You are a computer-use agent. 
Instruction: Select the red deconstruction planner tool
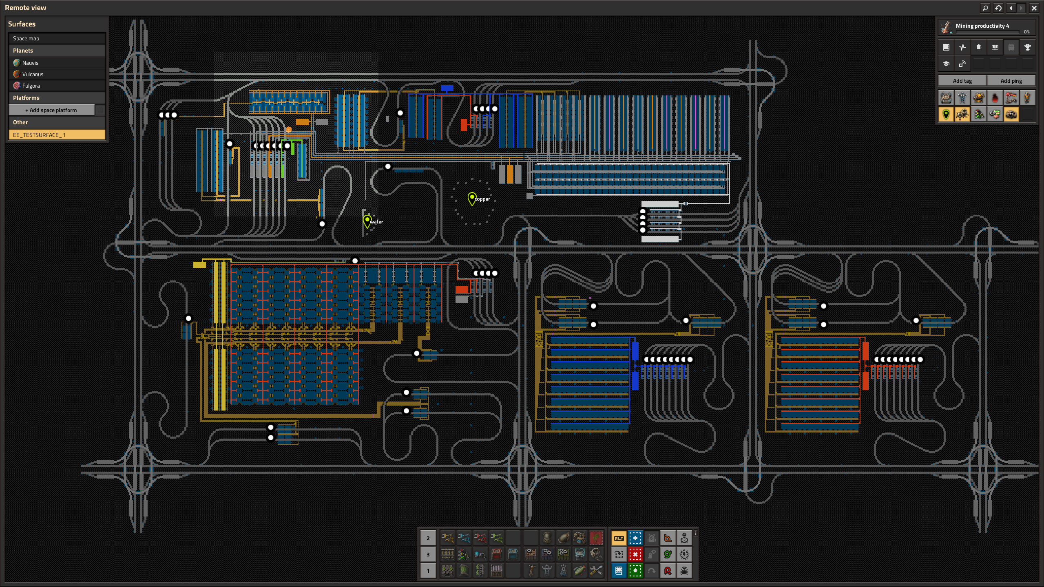pyautogui.click(x=635, y=554)
